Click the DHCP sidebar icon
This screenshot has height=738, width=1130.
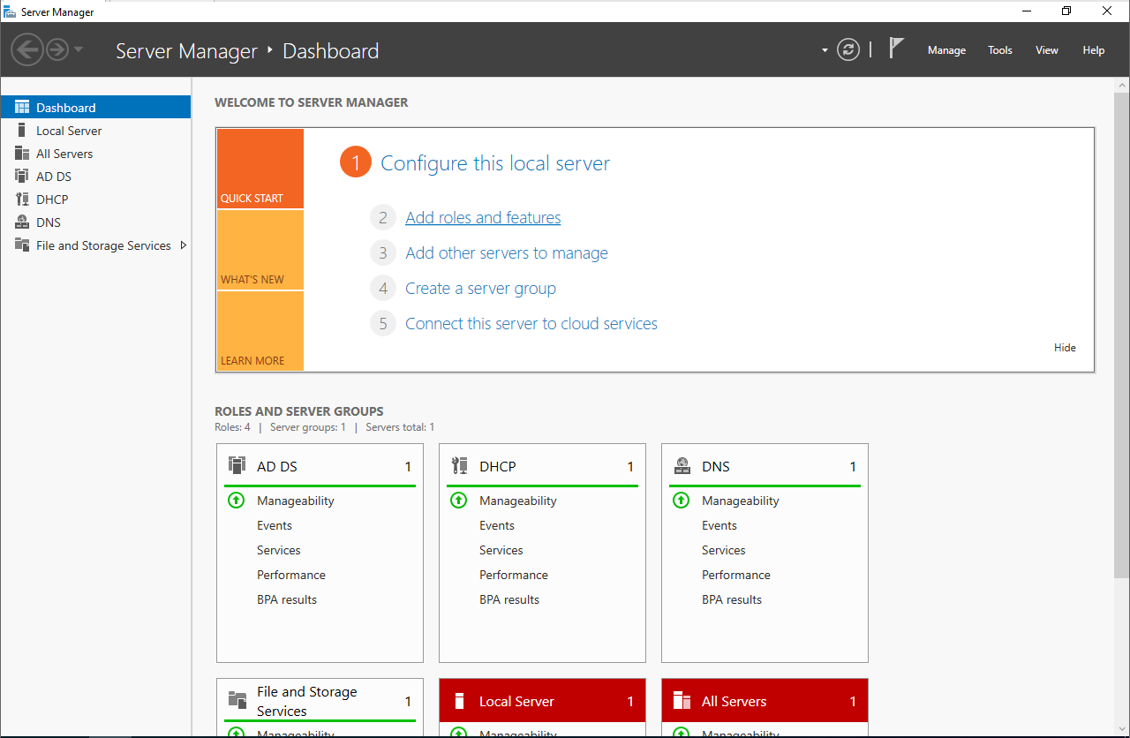pyautogui.click(x=22, y=199)
